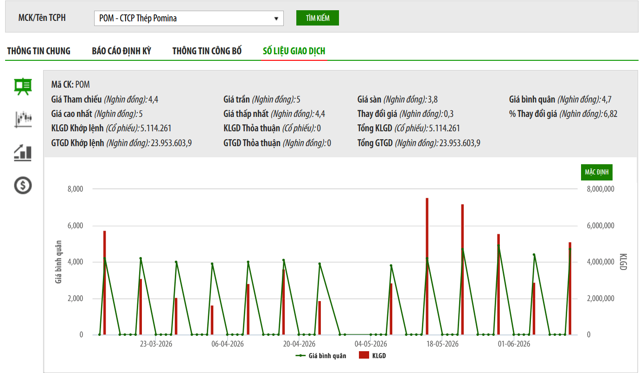Click the dropdown arrow in stock selector
This screenshot has height=373, width=639.
pos(276,19)
